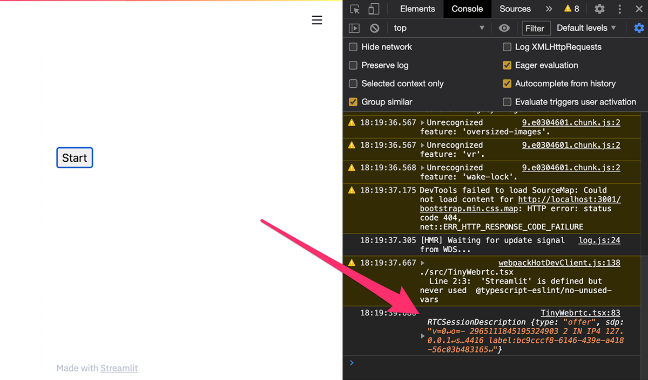
Task: Open DevTools settings gear icon
Action: point(599,9)
